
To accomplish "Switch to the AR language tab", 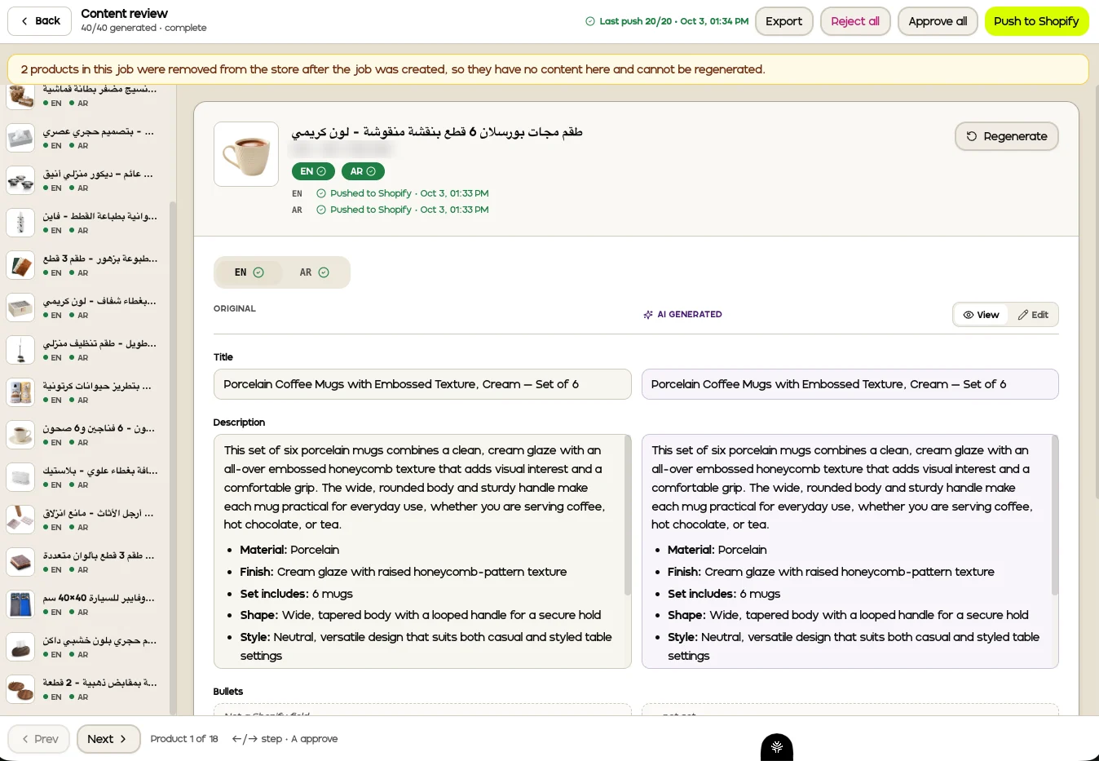I will [315, 272].
